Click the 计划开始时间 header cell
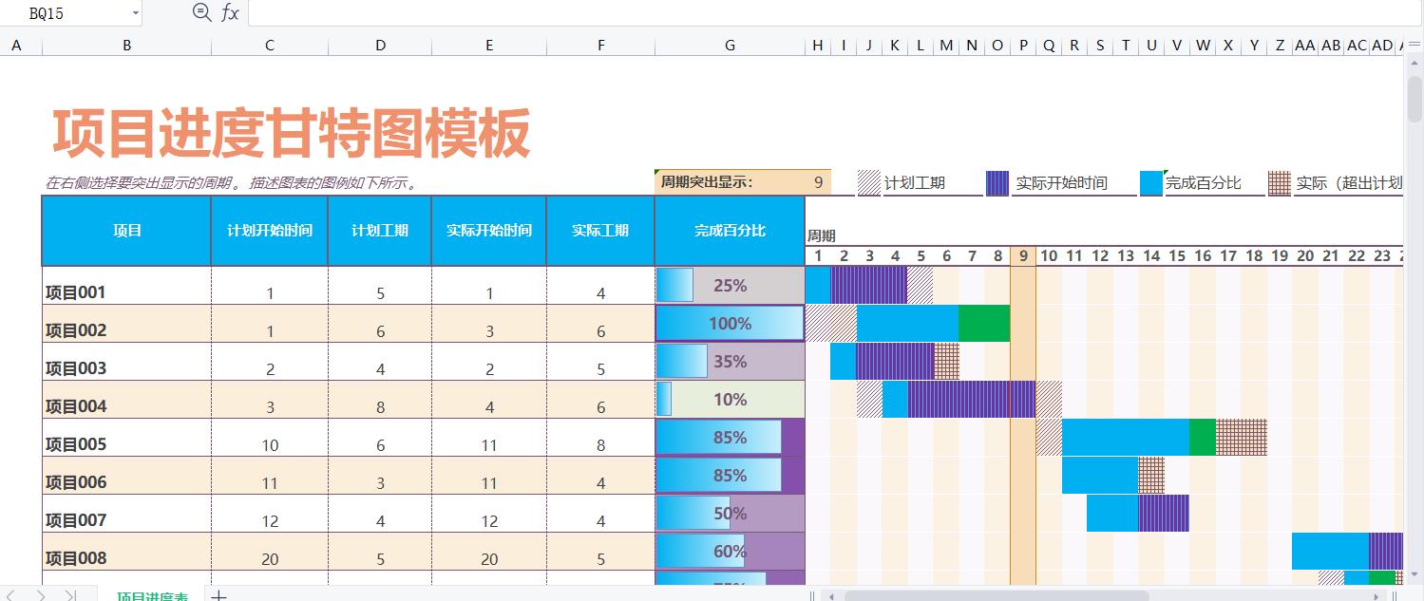The width and height of the screenshot is (1424, 601). pyautogui.click(x=269, y=231)
